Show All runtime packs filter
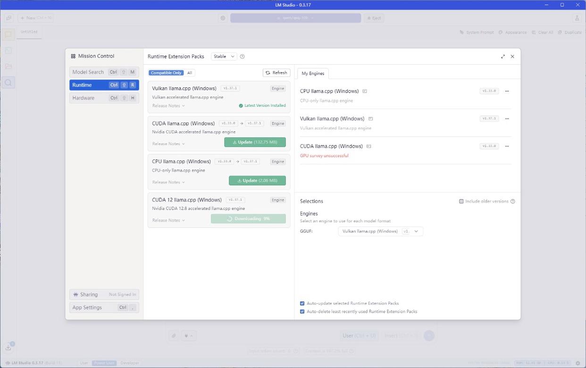The image size is (586, 368). click(x=190, y=73)
